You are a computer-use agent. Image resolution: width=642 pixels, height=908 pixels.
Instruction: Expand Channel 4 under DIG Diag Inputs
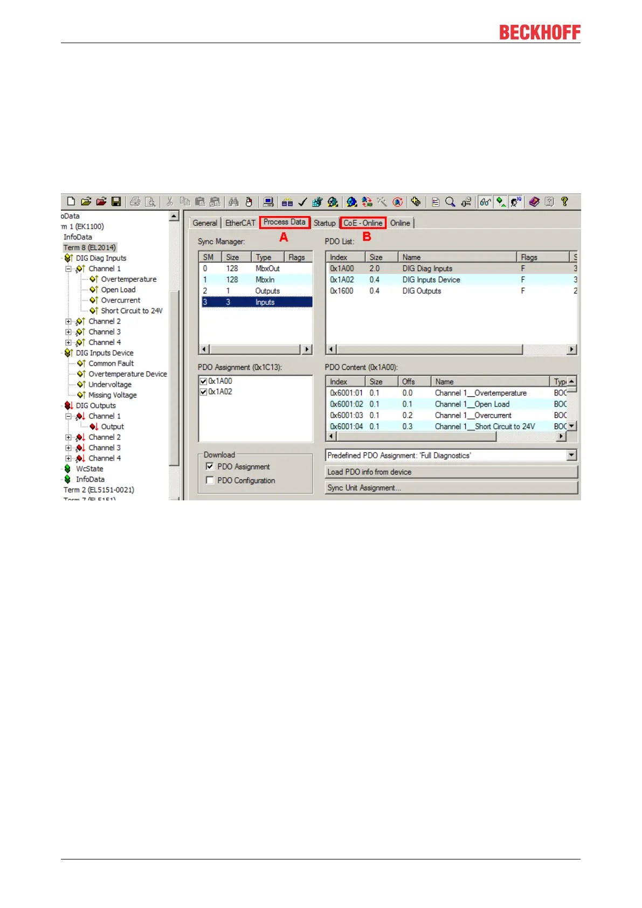(68, 342)
